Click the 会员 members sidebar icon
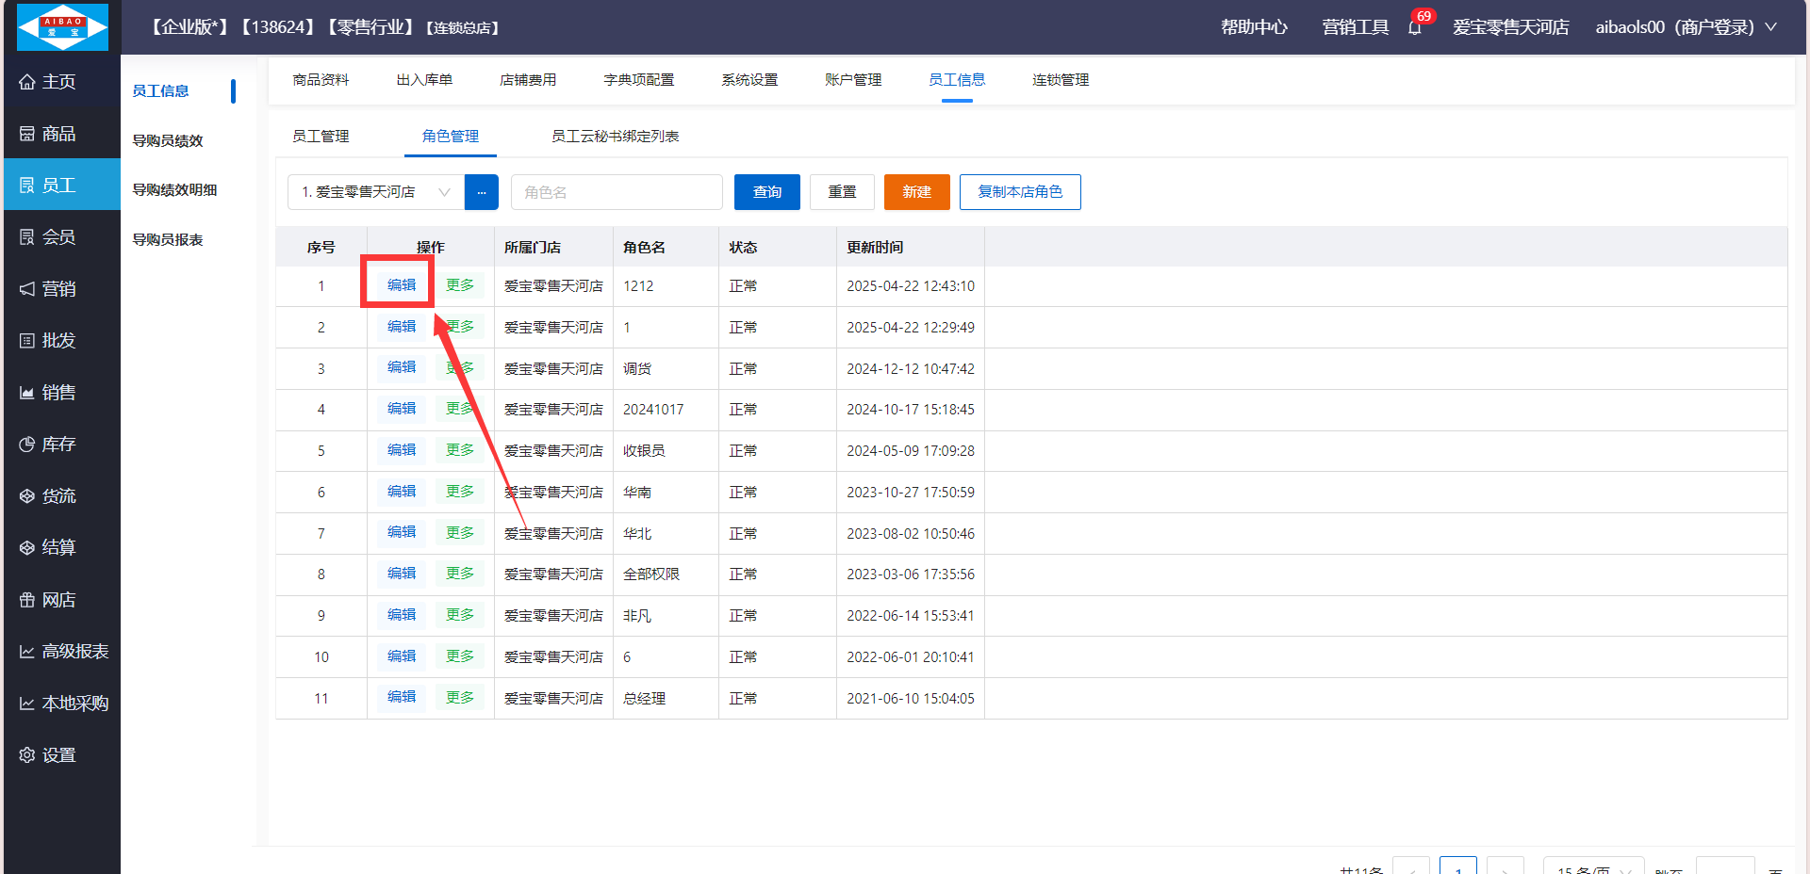The image size is (1810, 874). point(27,237)
